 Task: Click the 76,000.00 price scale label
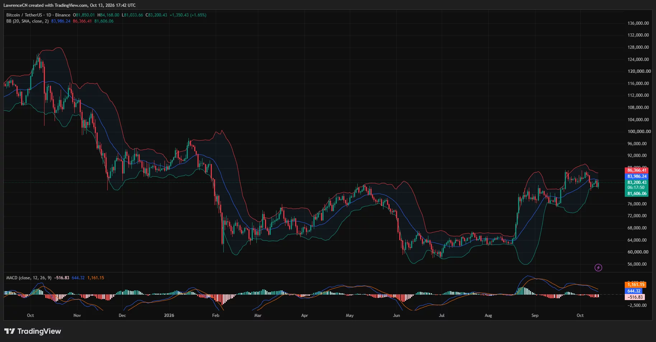click(x=637, y=204)
